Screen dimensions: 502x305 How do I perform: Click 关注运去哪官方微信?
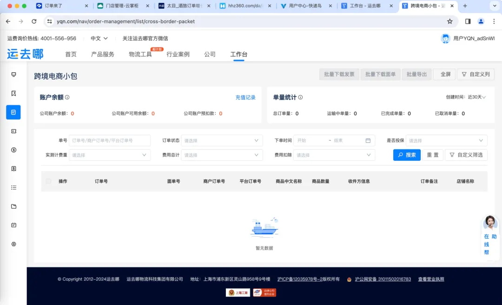pos(145,39)
